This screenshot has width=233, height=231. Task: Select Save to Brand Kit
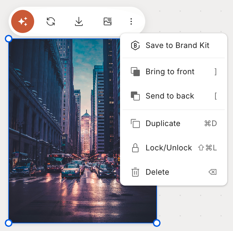[177, 45]
